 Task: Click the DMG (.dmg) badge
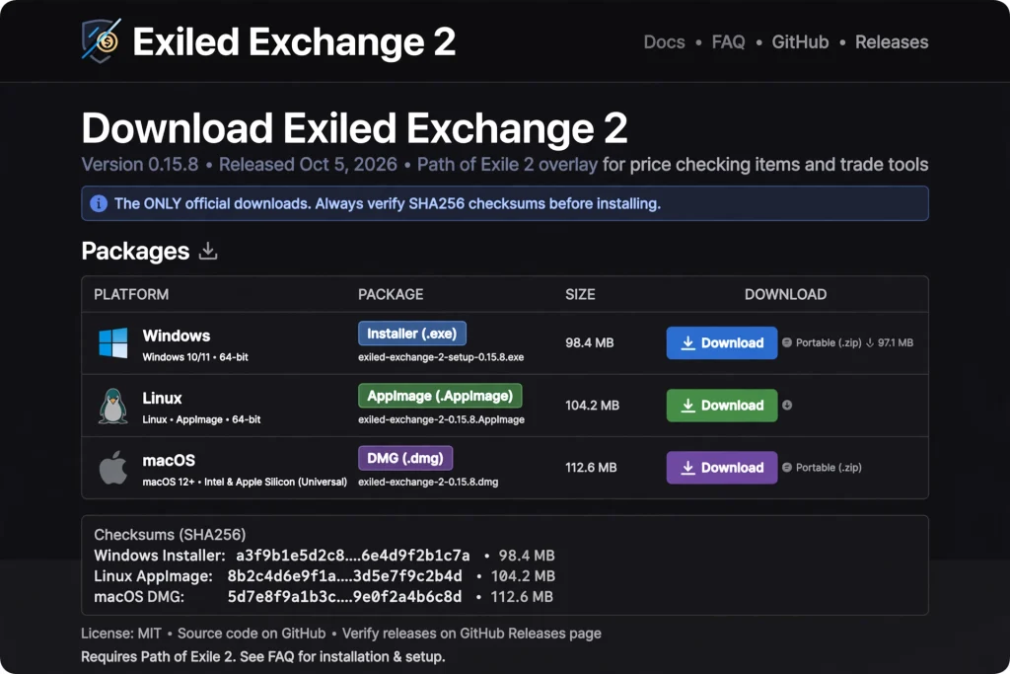405,458
